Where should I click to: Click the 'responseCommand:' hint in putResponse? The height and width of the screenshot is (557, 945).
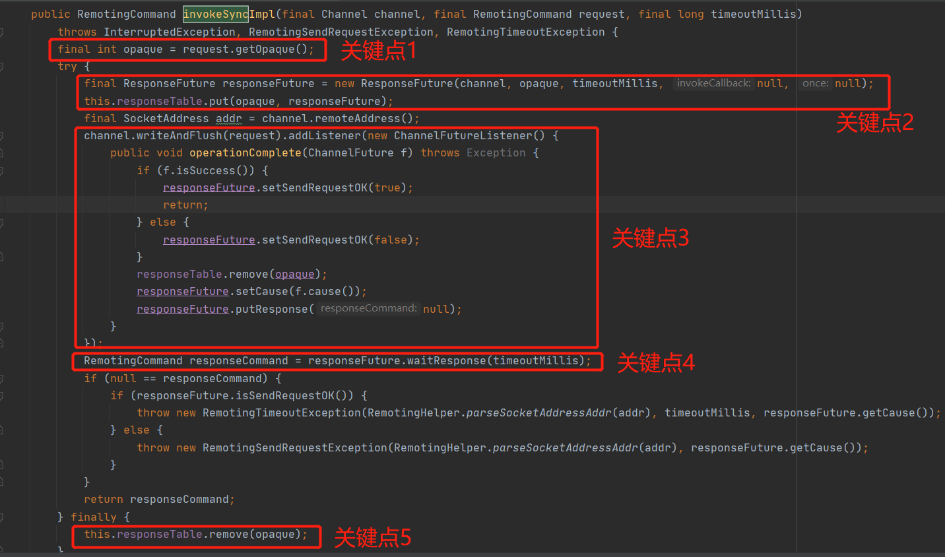368,308
